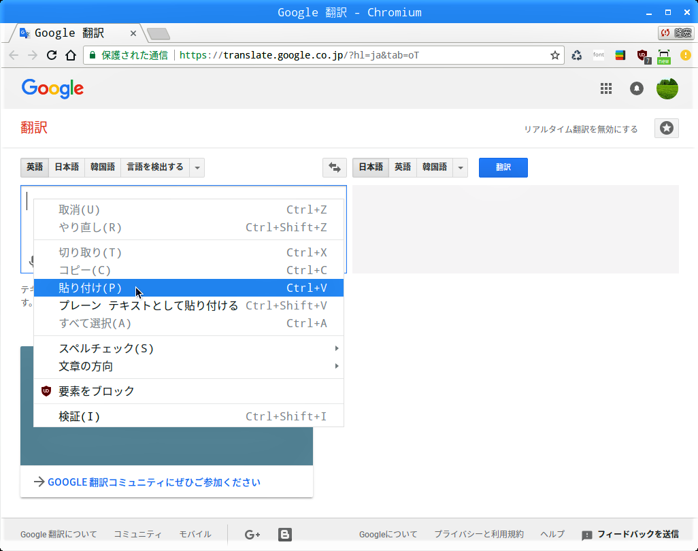The height and width of the screenshot is (551, 698).
Task: Select 要素をブロック menu entry
Action: click(x=188, y=391)
